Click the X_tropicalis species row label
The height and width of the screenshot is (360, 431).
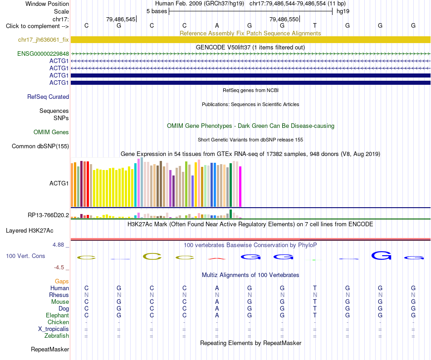coord(54,329)
